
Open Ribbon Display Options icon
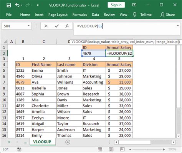pyautogui.click(x=134, y=5)
